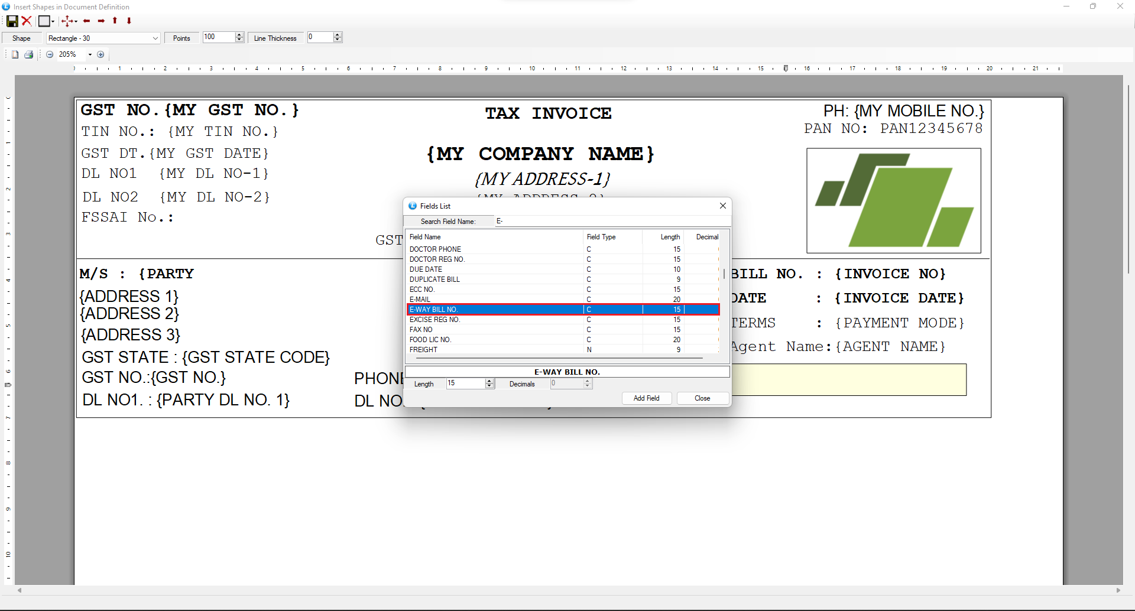
Task: Click the rectangle shape tool icon
Action: click(x=44, y=21)
